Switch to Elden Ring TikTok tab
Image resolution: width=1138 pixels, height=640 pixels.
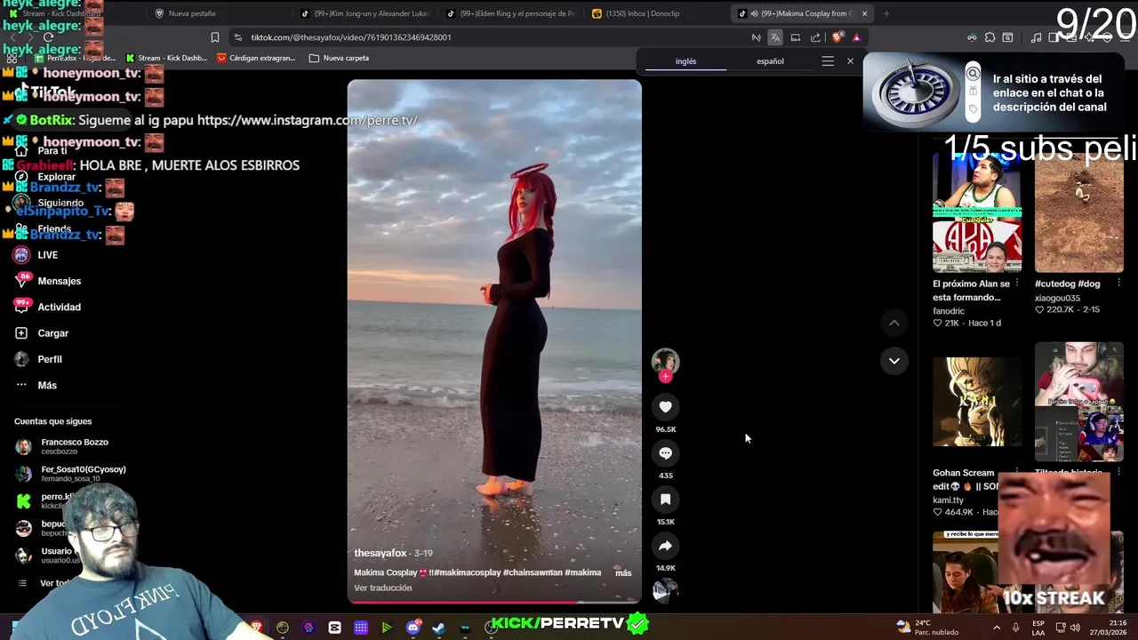511,13
